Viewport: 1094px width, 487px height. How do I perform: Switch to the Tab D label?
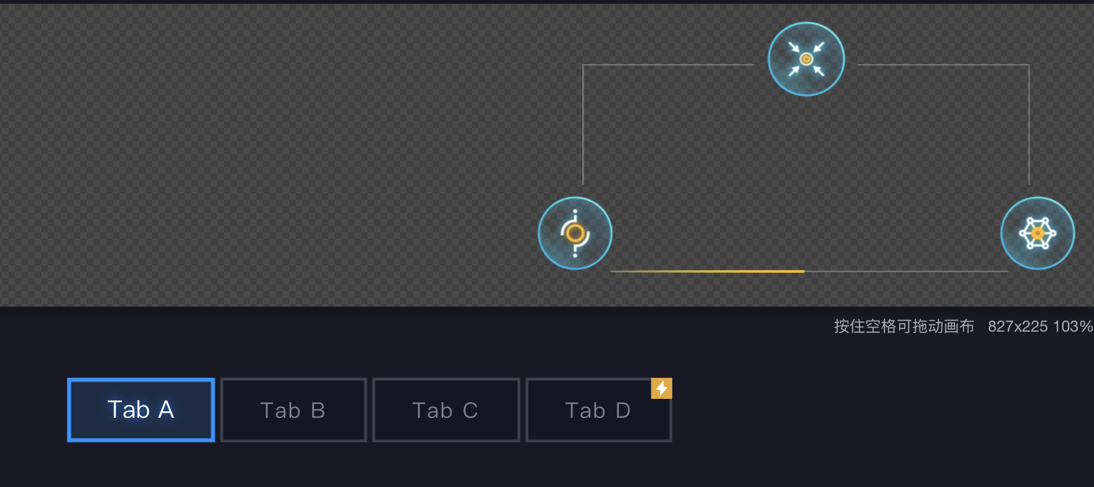(x=598, y=411)
